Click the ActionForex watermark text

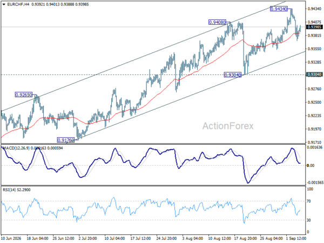coord(228,126)
